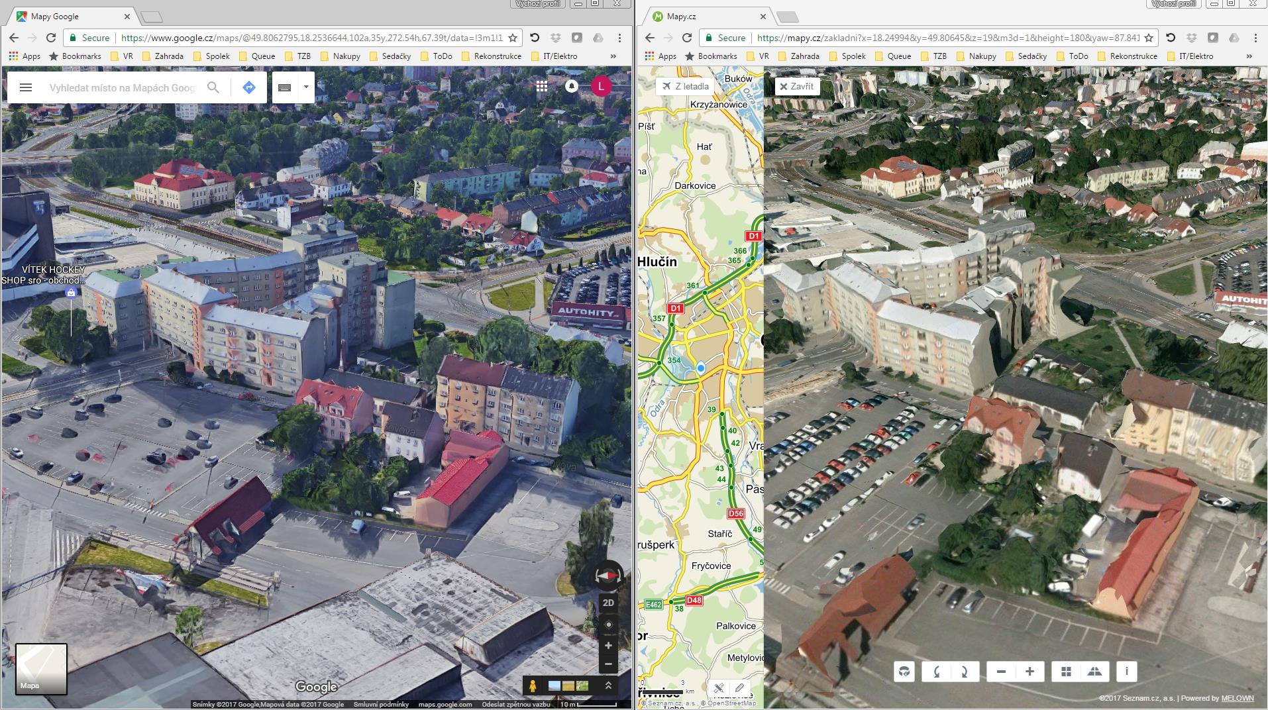Drop the yellow Pegman Street View icon

[532, 687]
